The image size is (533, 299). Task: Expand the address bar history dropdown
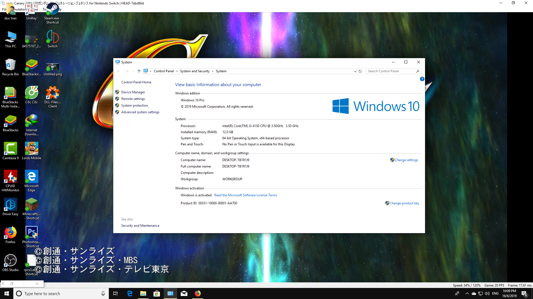point(355,71)
